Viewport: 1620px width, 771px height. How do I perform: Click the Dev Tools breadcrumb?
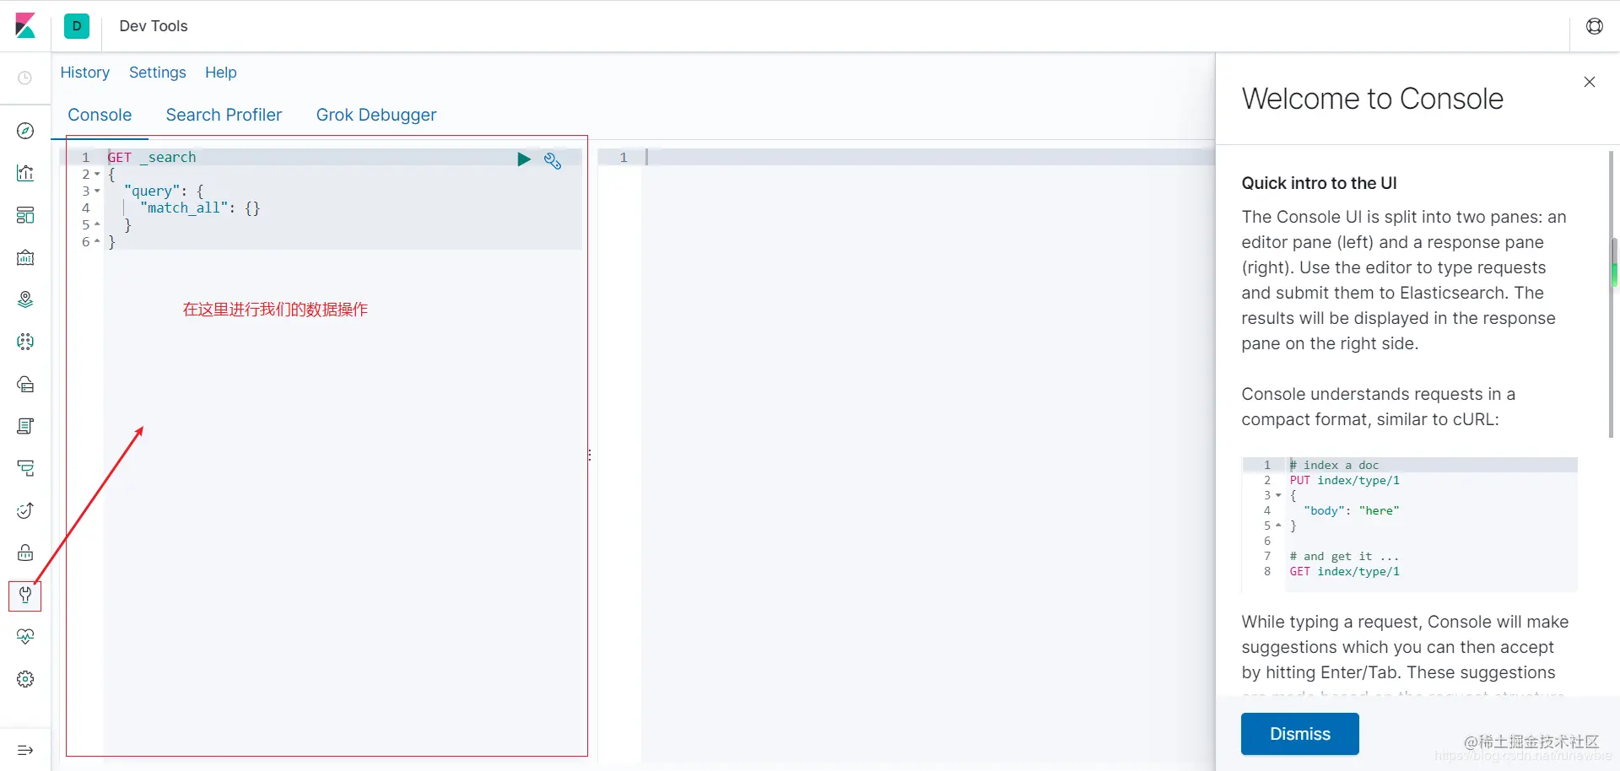coord(154,26)
